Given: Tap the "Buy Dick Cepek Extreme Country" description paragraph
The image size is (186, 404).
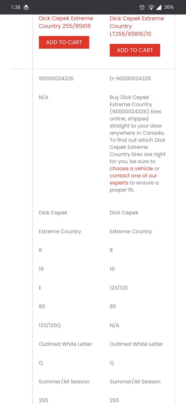Looking at the screenshot, I should 138,144.
